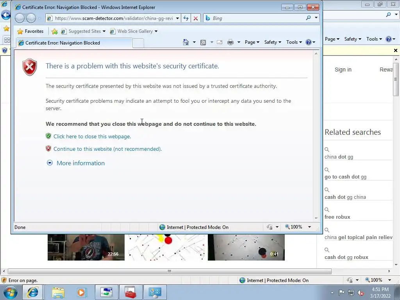This screenshot has height=300, width=400.
Task: Click the Home icon in front IE toolbar
Action: pyautogui.click(x=186, y=42)
